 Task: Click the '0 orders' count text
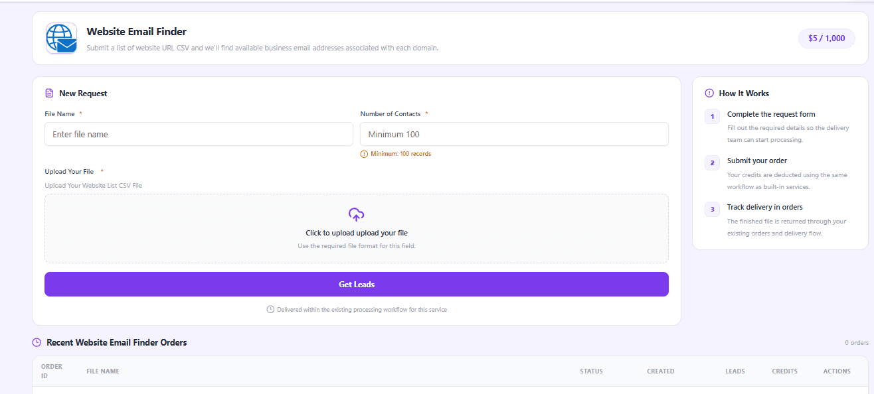click(x=857, y=343)
